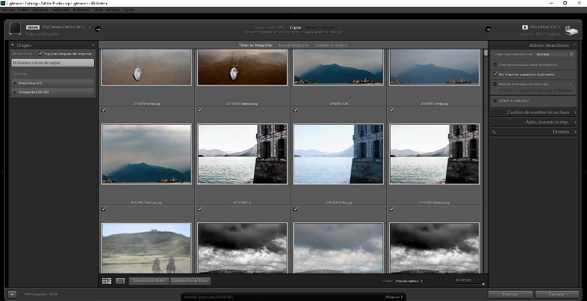Uncheck the first black-and-white clouds photo

click(200, 209)
